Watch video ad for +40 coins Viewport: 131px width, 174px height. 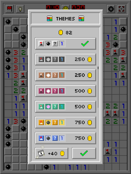tap(52, 153)
